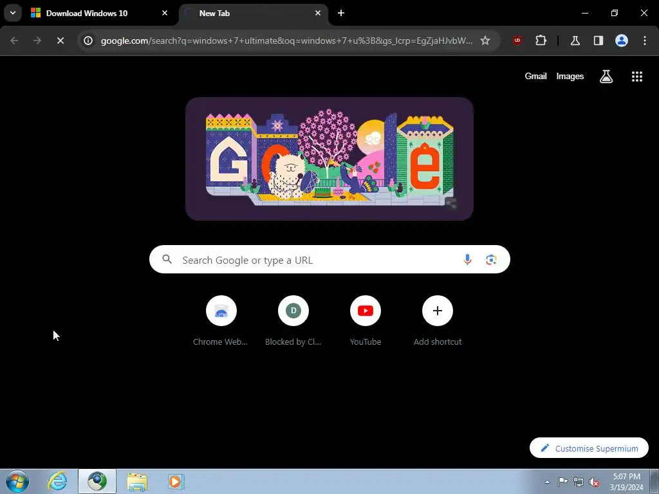Select Supermium browser taskbar icon
The width and height of the screenshot is (659, 494).
97,481
